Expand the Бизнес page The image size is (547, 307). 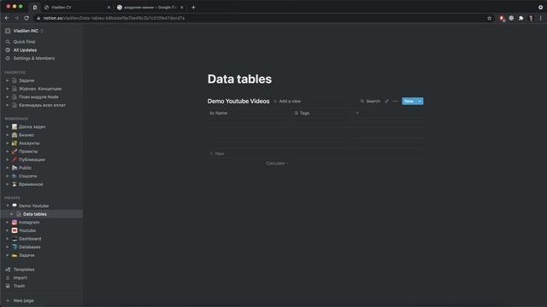[8, 135]
